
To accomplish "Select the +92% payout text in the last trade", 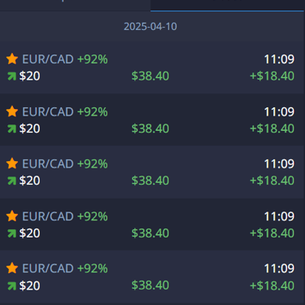I will (93, 268).
